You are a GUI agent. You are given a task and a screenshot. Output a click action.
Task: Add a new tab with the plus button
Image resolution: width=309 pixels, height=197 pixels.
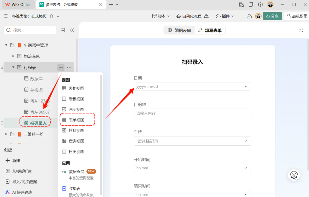point(111,5)
